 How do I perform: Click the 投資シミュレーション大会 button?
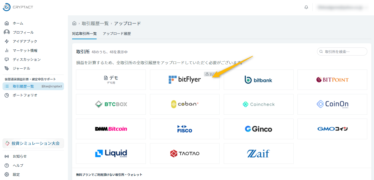click(x=33, y=143)
